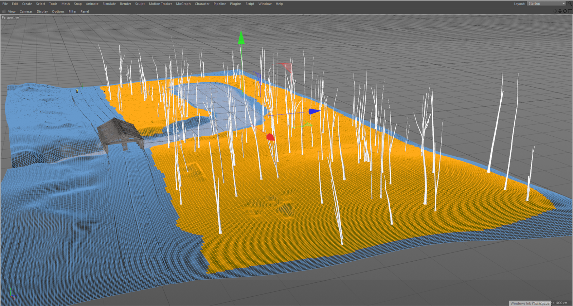Open the Script menu

[250, 4]
